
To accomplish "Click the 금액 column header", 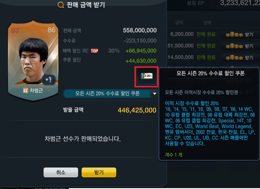I will tap(179, 22).
